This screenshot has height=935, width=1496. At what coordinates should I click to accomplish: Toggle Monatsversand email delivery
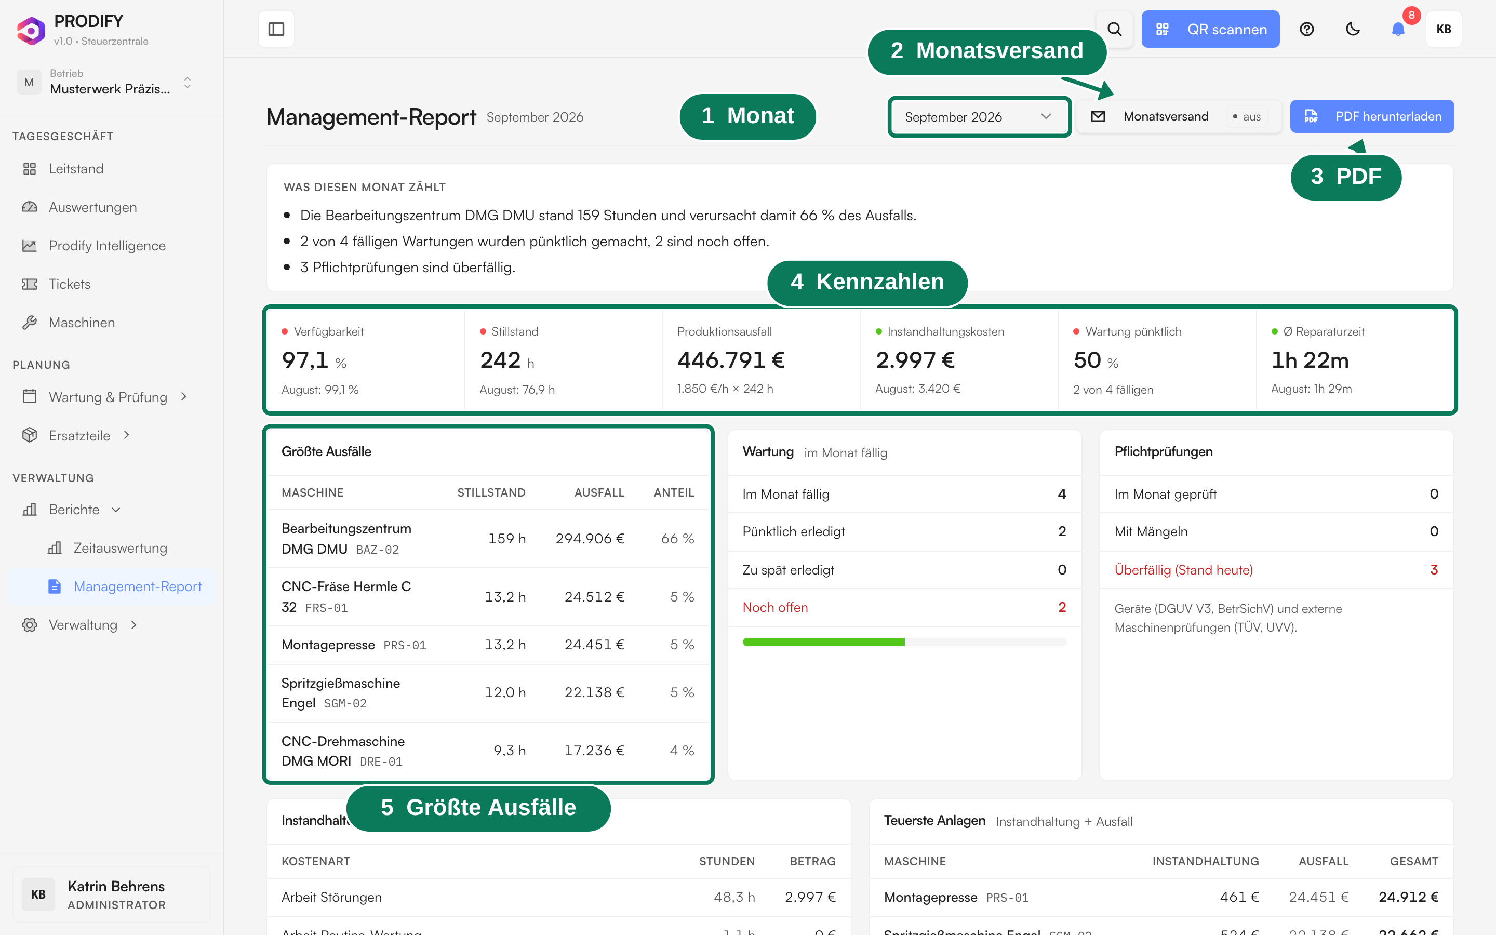(1178, 116)
